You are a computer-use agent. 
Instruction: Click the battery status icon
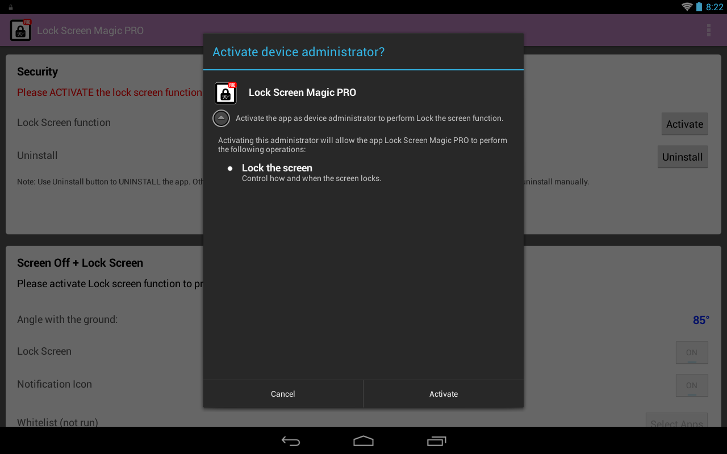(x=699, y=7)
